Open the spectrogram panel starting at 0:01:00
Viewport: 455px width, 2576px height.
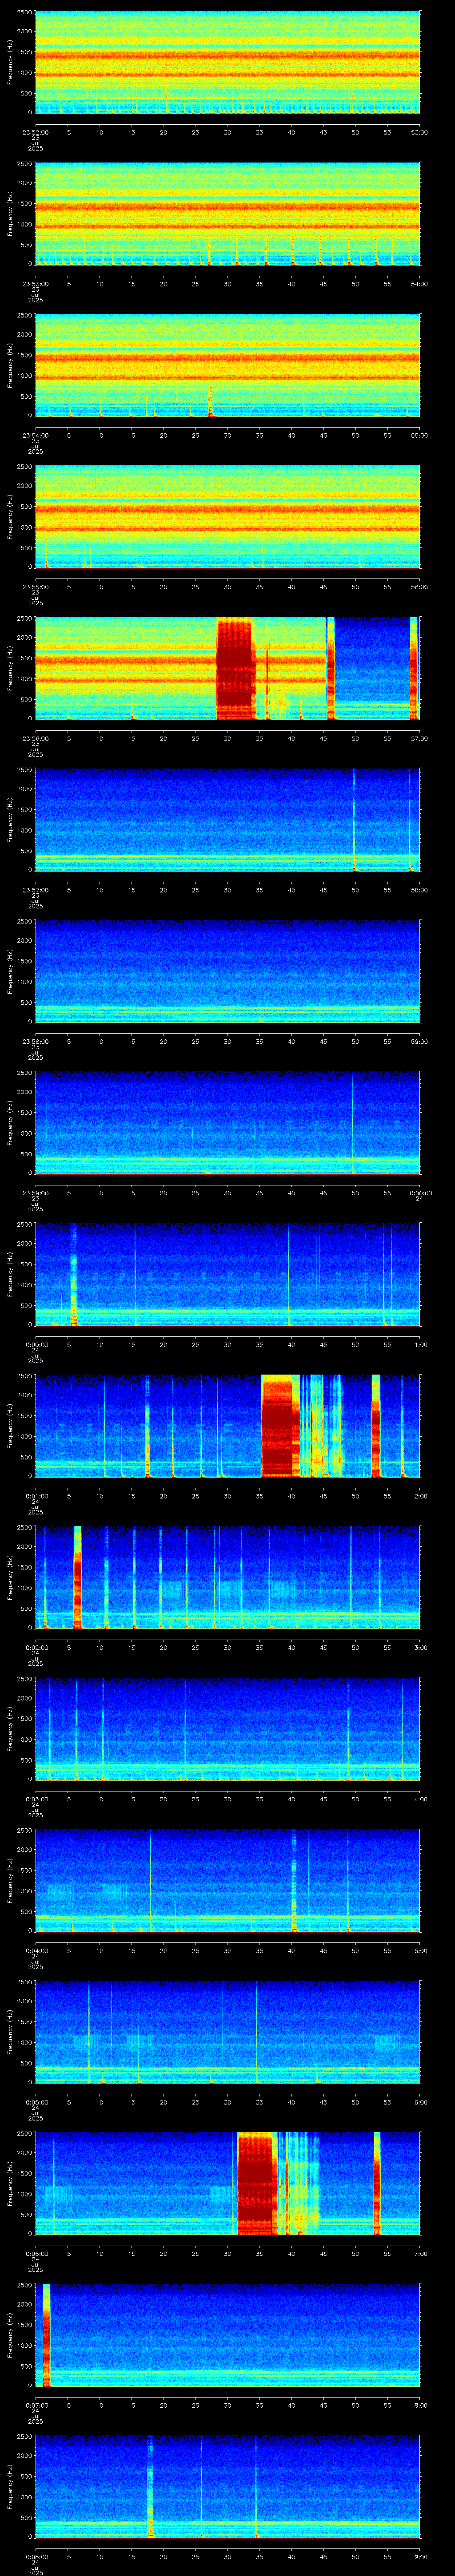227,1426
